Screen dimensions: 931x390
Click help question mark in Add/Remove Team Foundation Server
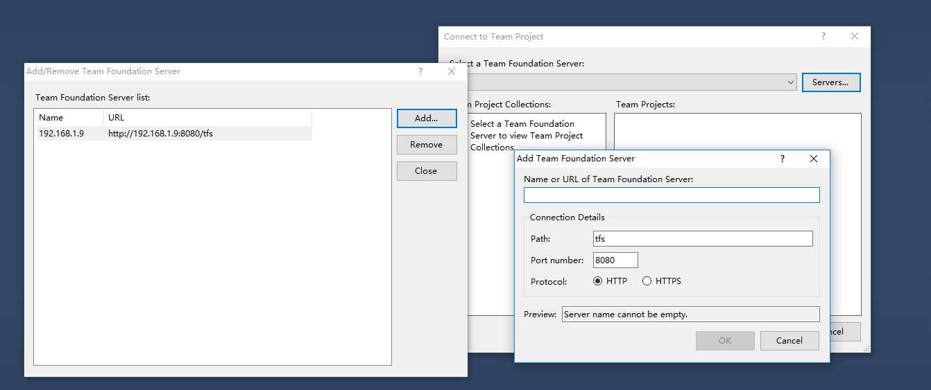click(x=420, y=71)
